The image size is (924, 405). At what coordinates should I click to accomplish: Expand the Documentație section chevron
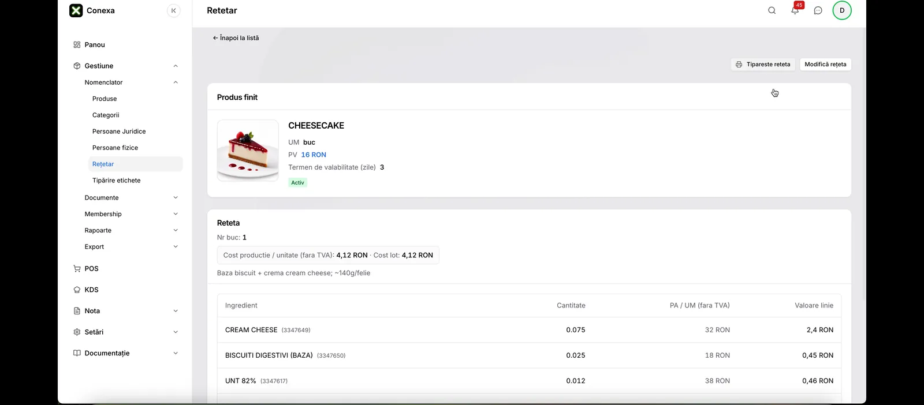(176, 353)
